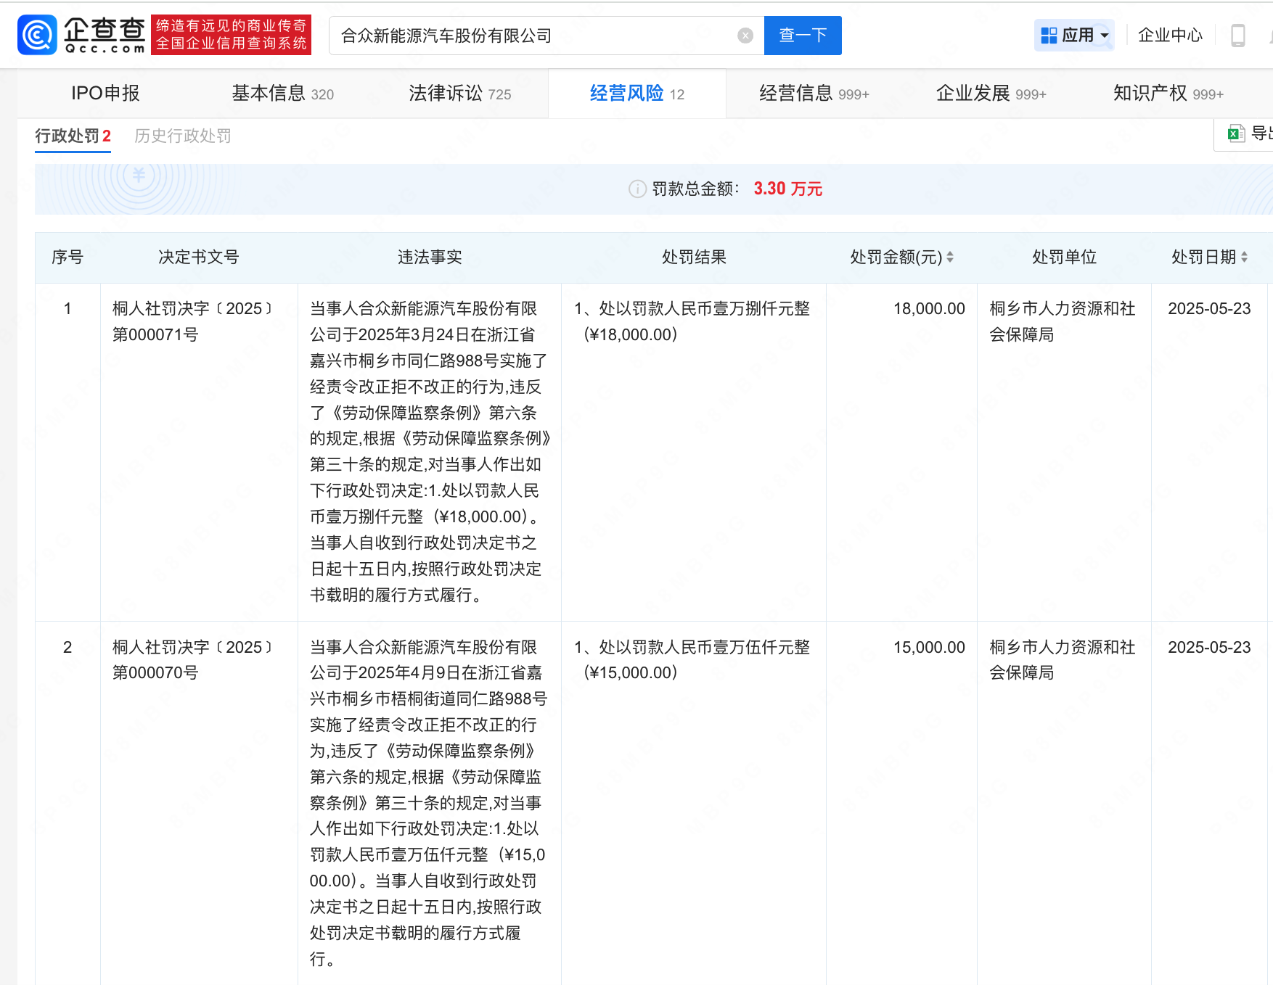Select the 企业发展 tab
The image size is (1273, 985).
click(x=991, y=94)
